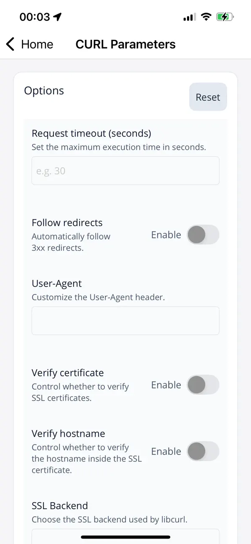Viewport: 251px width, 544px height.
Task: Tap the cellular signal bars icon
Action: [x=188, y=17]
